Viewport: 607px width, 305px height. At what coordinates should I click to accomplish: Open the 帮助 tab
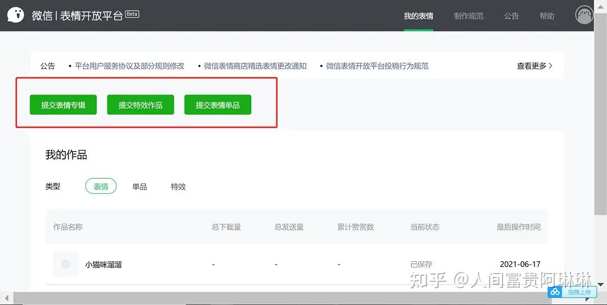coord(547,16)
